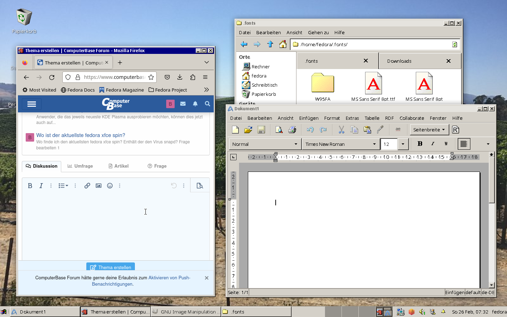This screenshot has height=317, width=507.
Task: Open Firefox extensions puzzle icon
Action: (193, 77)
